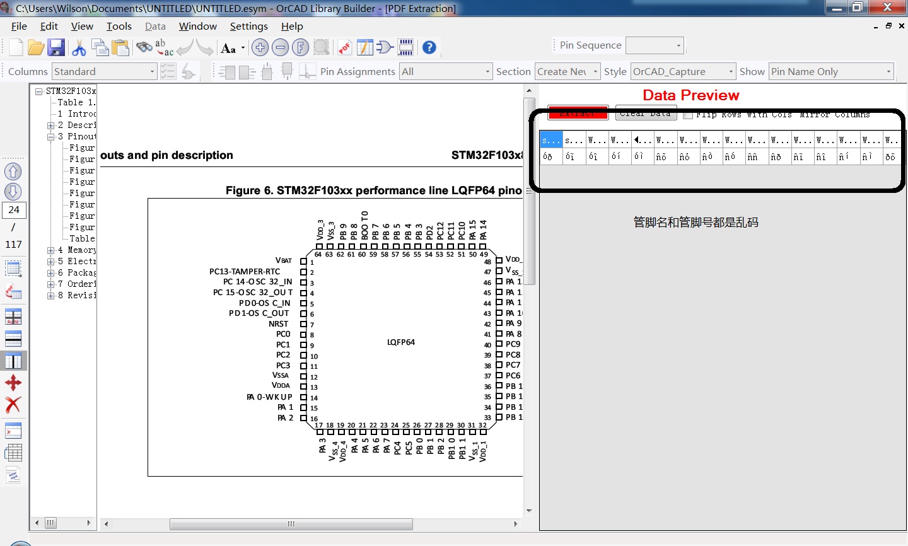Open the spreadsheet edit pencil icon
The height and width of the screenshot is (546, 908).
coord(364,47)
